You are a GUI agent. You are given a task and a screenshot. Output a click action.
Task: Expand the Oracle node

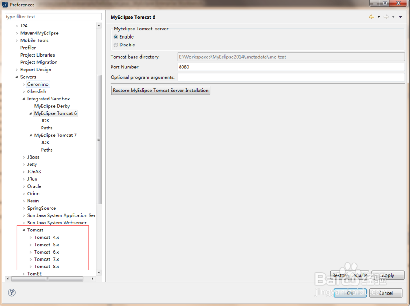(23, 186)
